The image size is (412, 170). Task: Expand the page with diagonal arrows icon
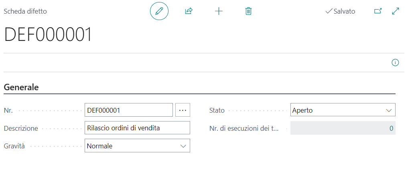coord(396,11)
